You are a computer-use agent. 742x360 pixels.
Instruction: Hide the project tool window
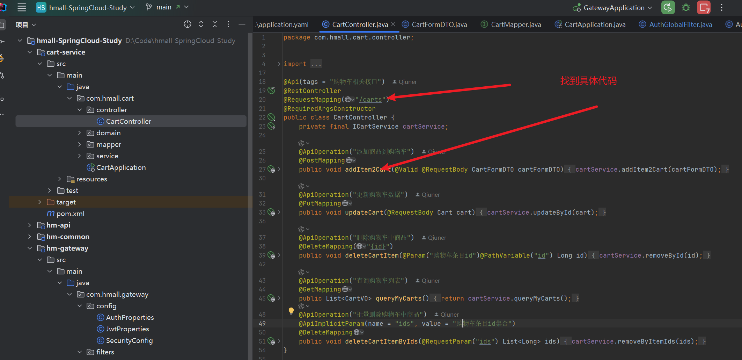point(242,24)
